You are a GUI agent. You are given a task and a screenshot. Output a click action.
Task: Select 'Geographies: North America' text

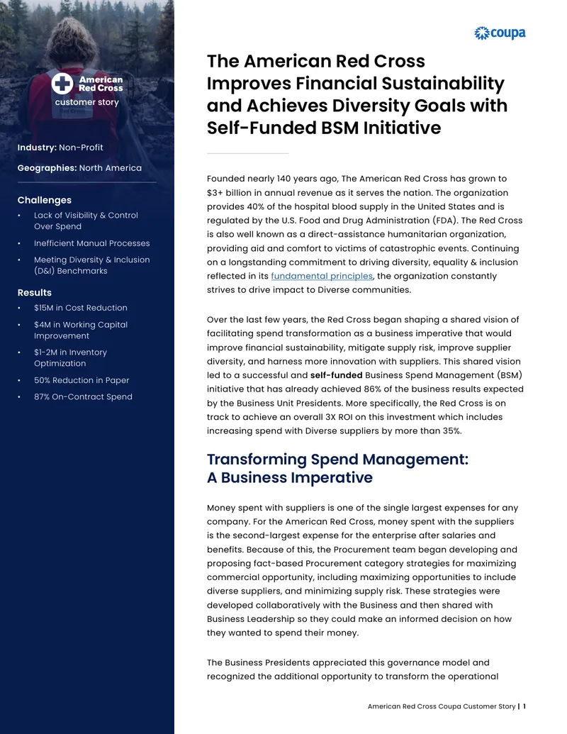tap(79, 168)
